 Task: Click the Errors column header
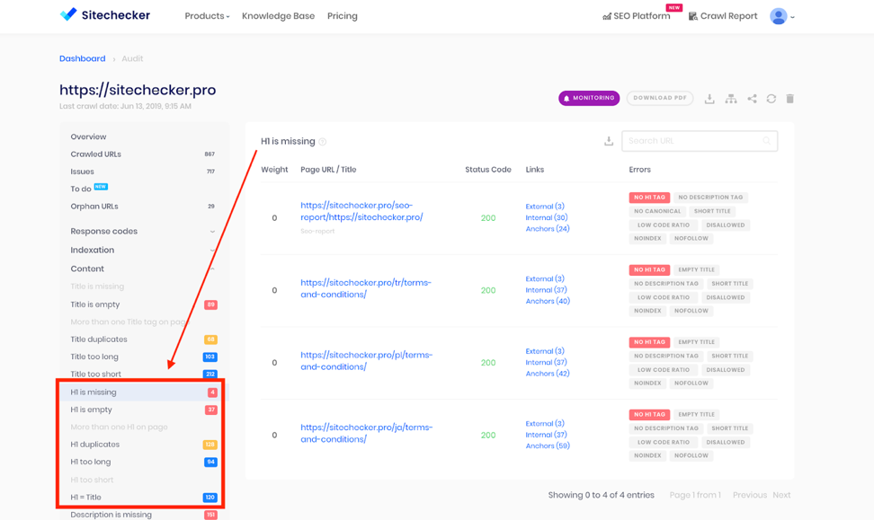(x=640, y=169)
